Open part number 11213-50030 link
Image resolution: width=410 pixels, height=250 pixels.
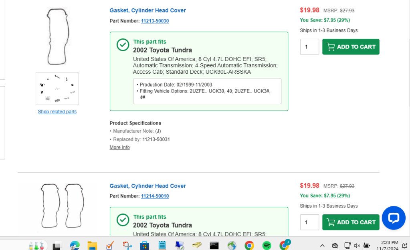point(155,21)
